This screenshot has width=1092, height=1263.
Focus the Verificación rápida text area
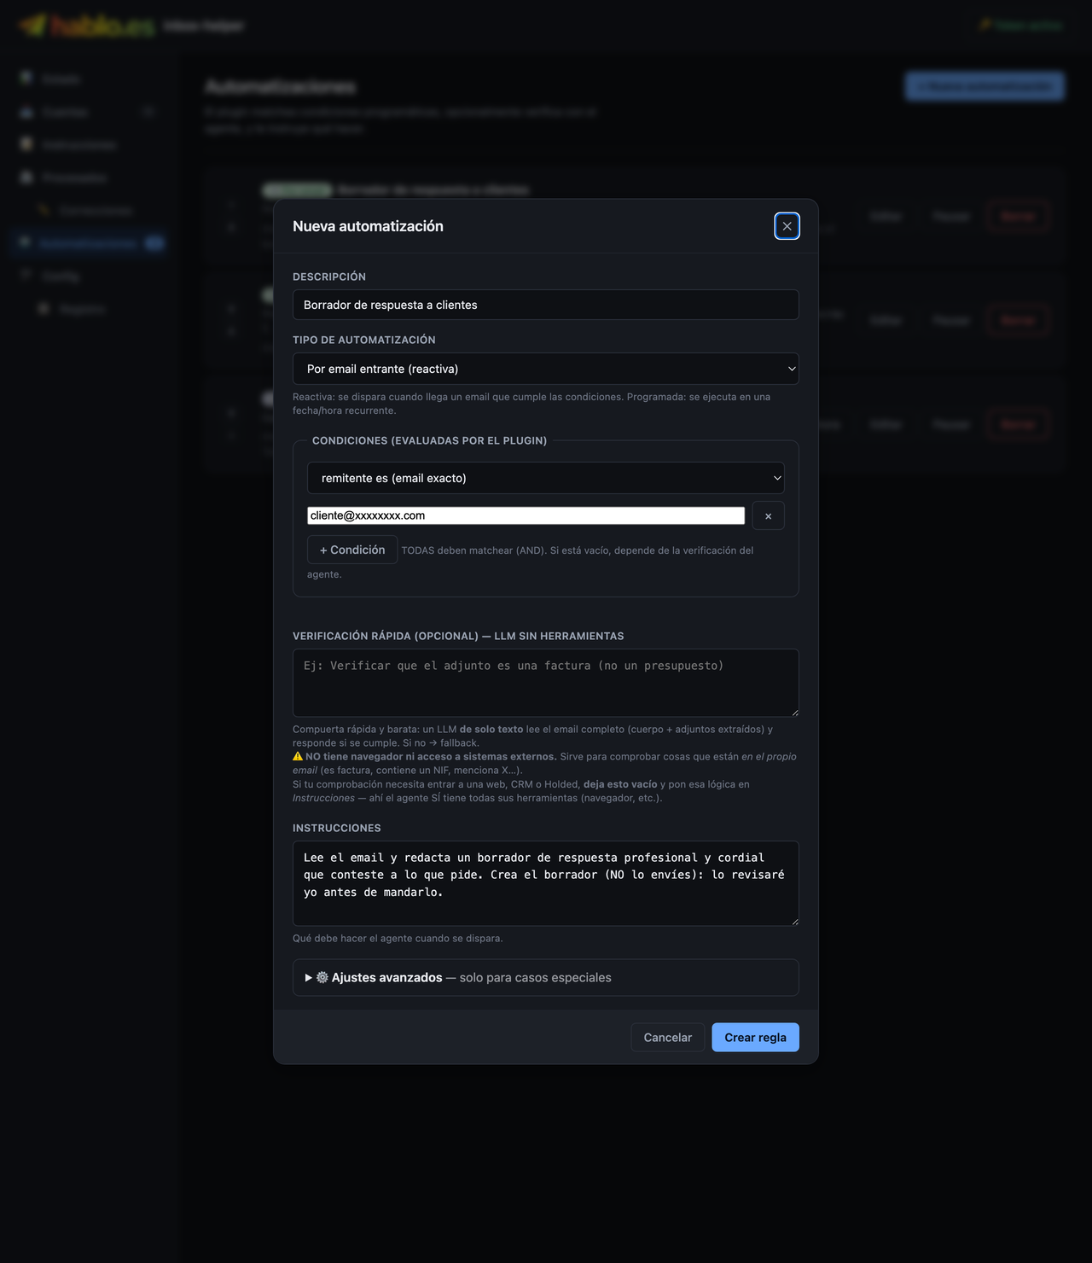546,683
